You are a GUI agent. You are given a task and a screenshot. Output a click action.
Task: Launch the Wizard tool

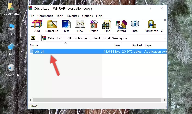coord(121,26)
